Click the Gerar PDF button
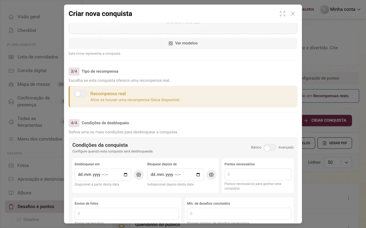This screenshot has width=366, height=228. 334,143
